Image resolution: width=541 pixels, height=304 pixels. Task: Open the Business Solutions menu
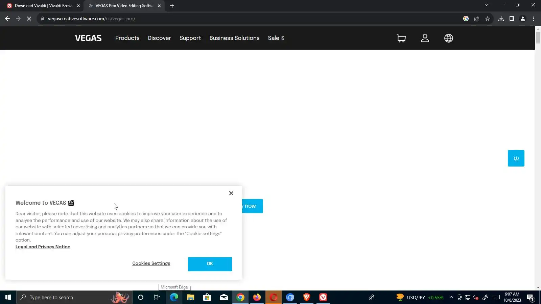point(234,38)
